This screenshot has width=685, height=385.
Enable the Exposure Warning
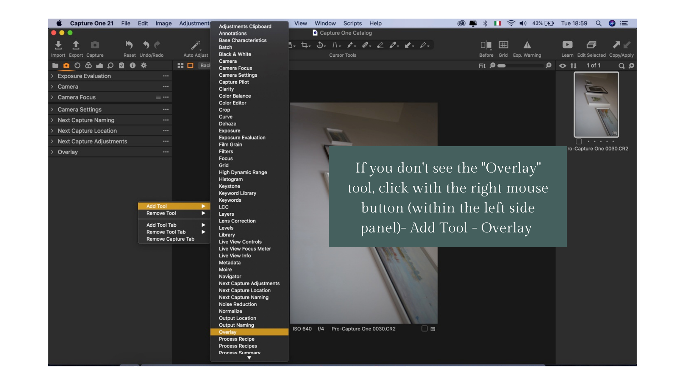click(x=527, y=45)
